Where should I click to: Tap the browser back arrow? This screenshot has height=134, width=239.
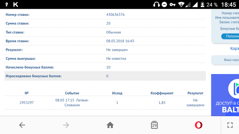22,125
